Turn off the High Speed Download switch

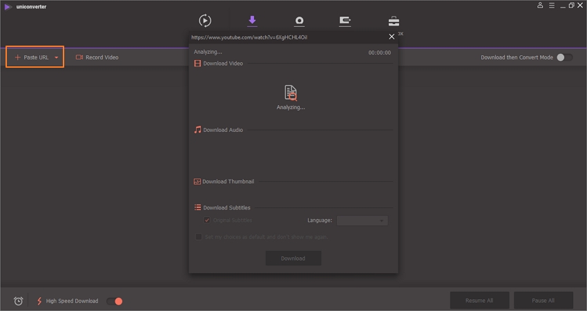click(x=115, y=301)
